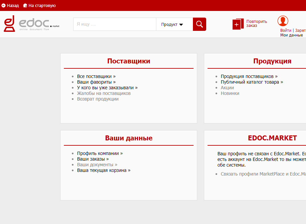Open 'Ваша текущая корзина' link
The image size is (306, 224).
pyautogui.click(x=103, y=170)
